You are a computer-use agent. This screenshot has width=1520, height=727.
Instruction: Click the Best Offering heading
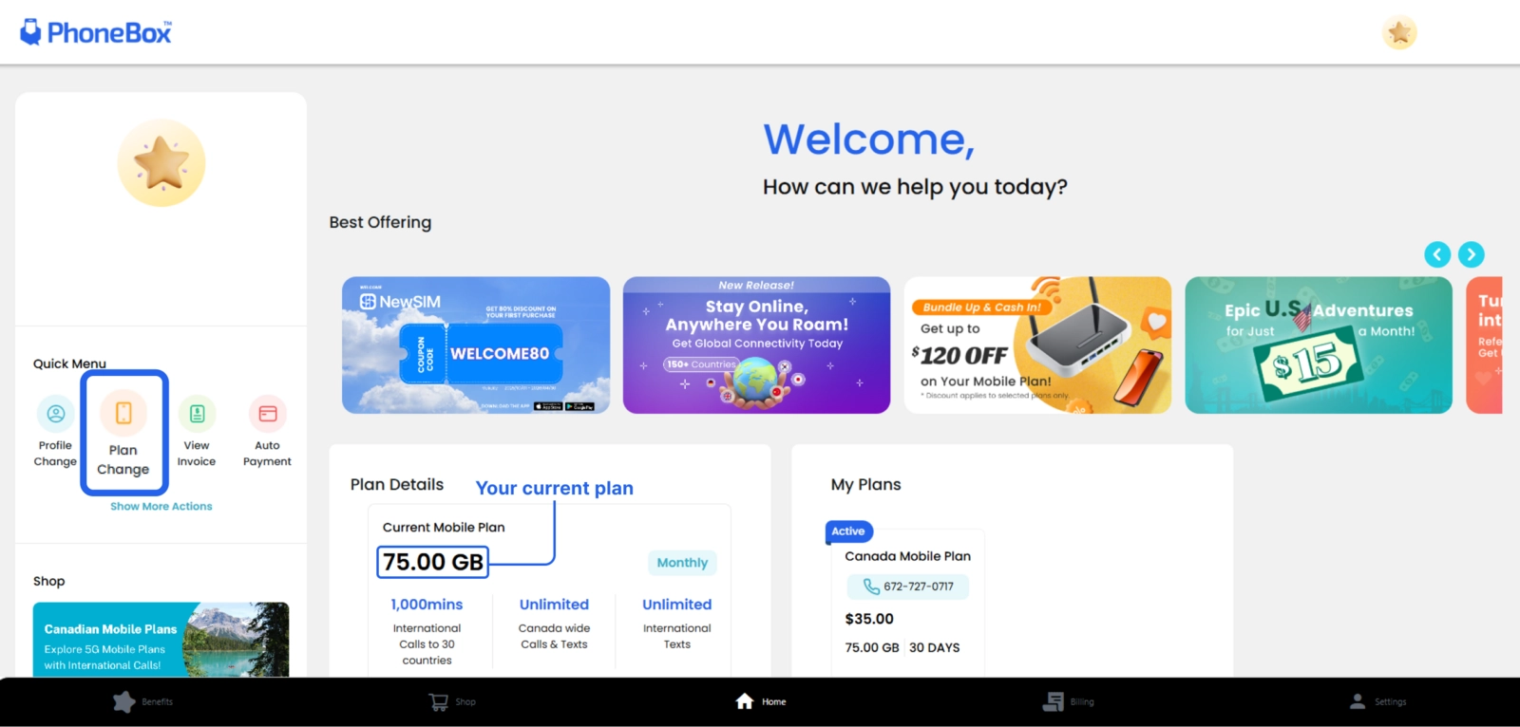[x=380, y=222]
